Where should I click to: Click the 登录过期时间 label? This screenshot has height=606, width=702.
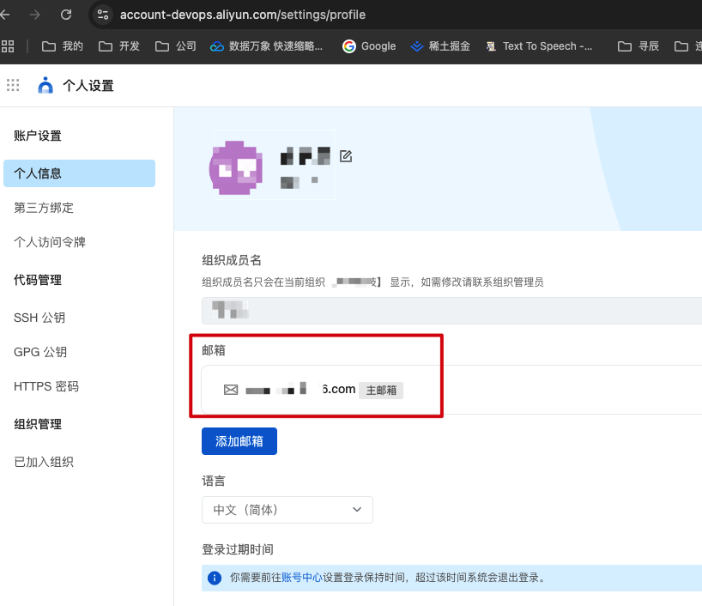(238, 549)
